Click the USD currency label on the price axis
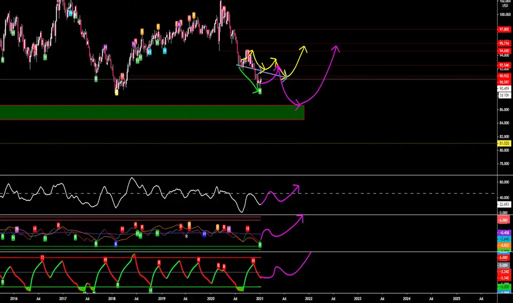513x303 pixels. (505, 6)
